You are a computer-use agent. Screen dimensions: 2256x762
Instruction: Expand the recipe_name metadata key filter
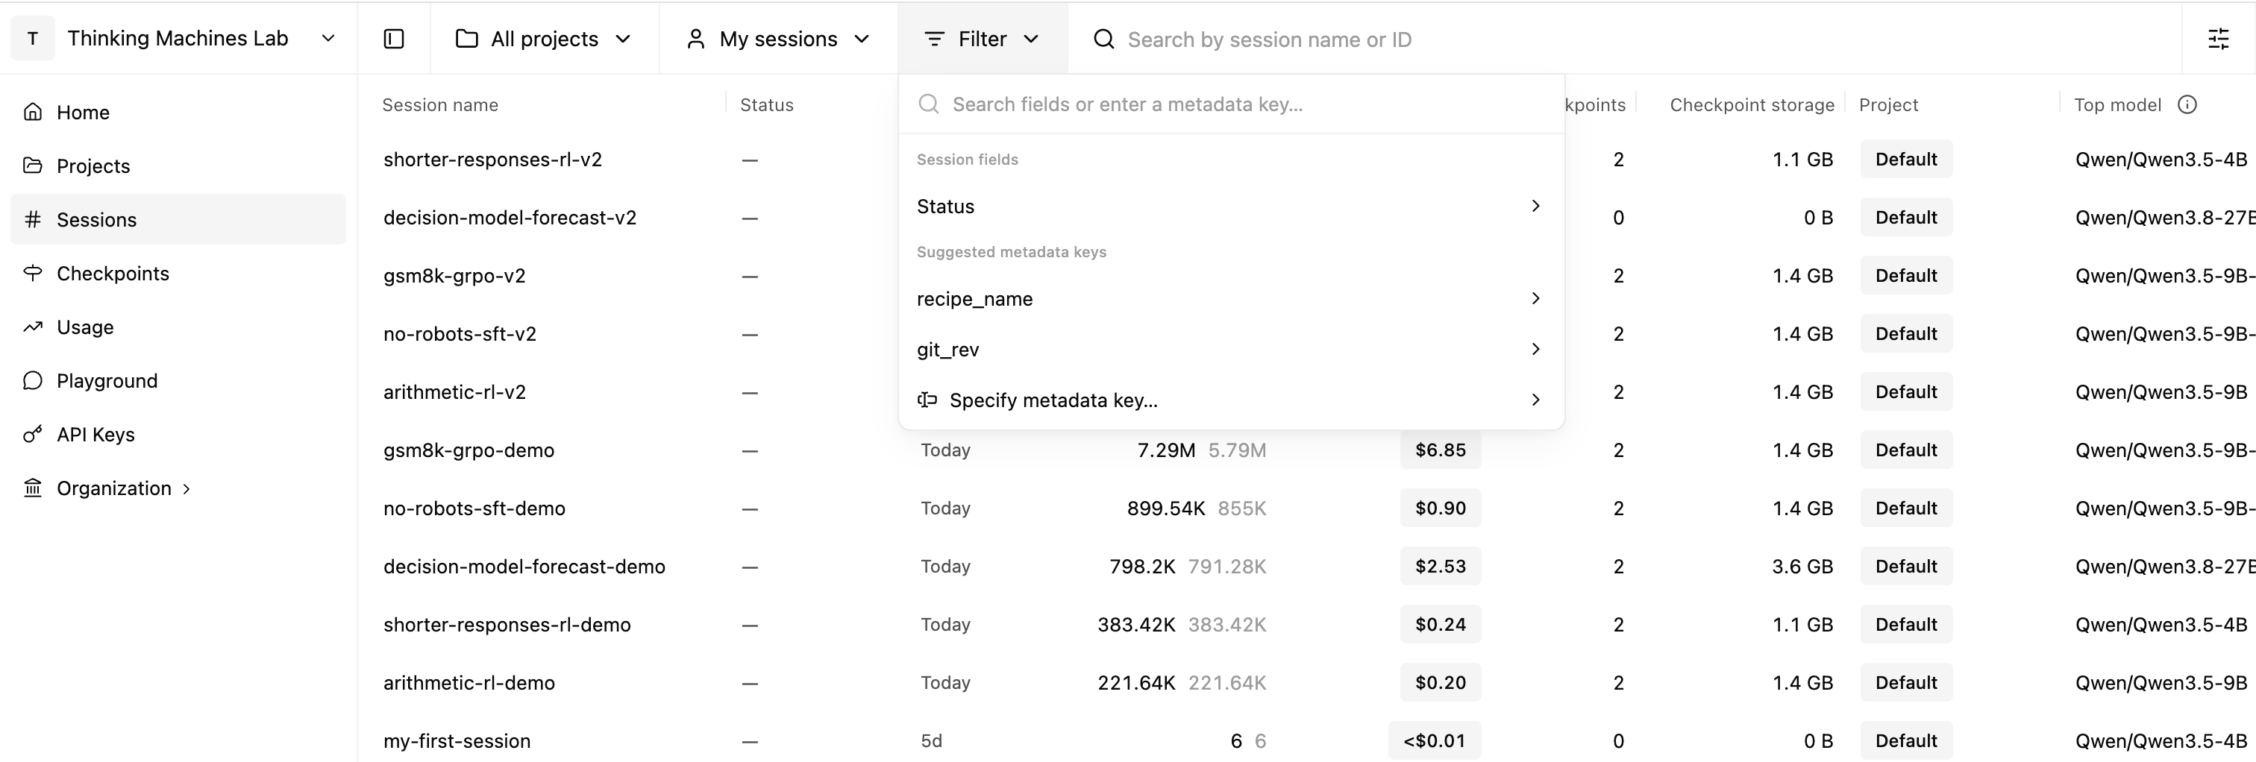point(1230,298)
